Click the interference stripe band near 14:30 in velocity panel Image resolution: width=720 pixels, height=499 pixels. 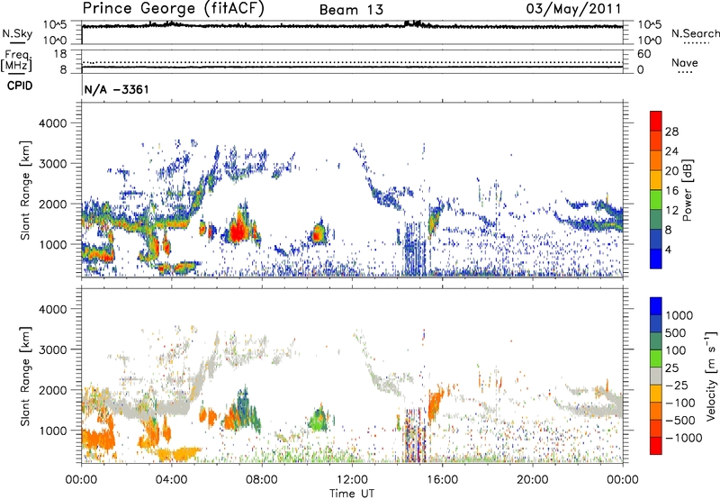click(414, 434)
